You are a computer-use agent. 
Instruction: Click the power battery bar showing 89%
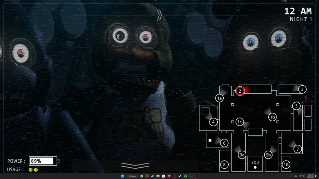[x=44, y=161]
